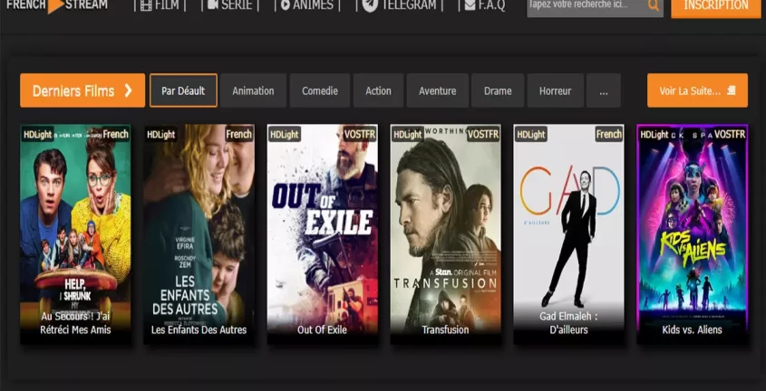Screen dimensions: 766x391
Task: Click VOSTFR badge on Kids vs. Aliens poster
Action: pos(730,134)
